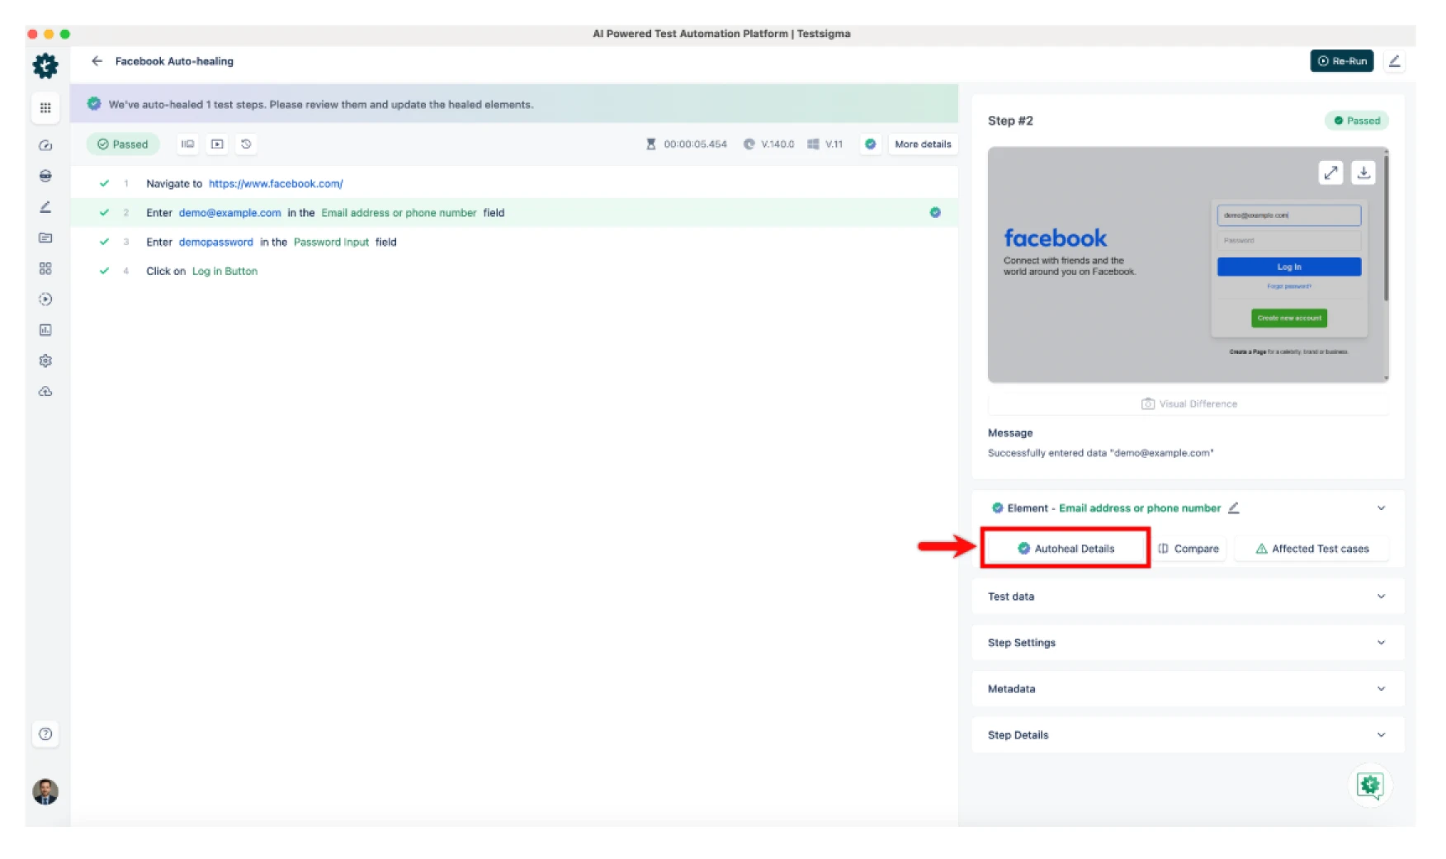The image size is (1446, 859).
Task: Click the auto-heal badge next to More details
Action: point(870,144)
